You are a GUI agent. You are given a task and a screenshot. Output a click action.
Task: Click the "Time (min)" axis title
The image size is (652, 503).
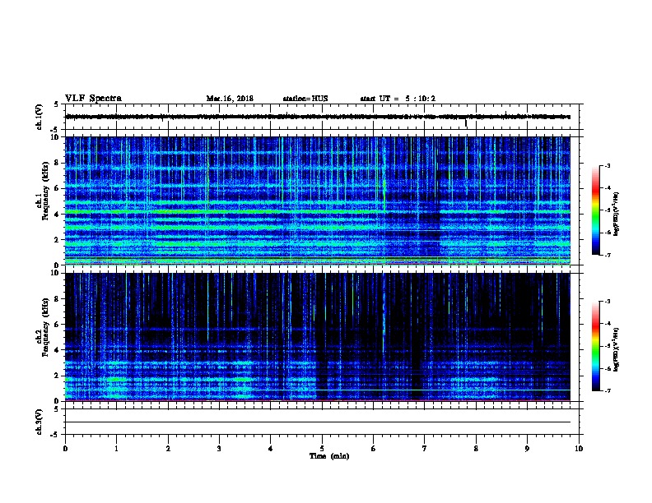pyautogui.click(x=329, y=456)
